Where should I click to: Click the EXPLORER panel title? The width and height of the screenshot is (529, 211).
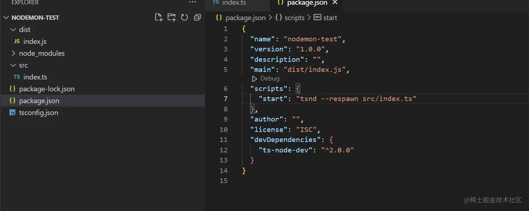click(25, 3)
